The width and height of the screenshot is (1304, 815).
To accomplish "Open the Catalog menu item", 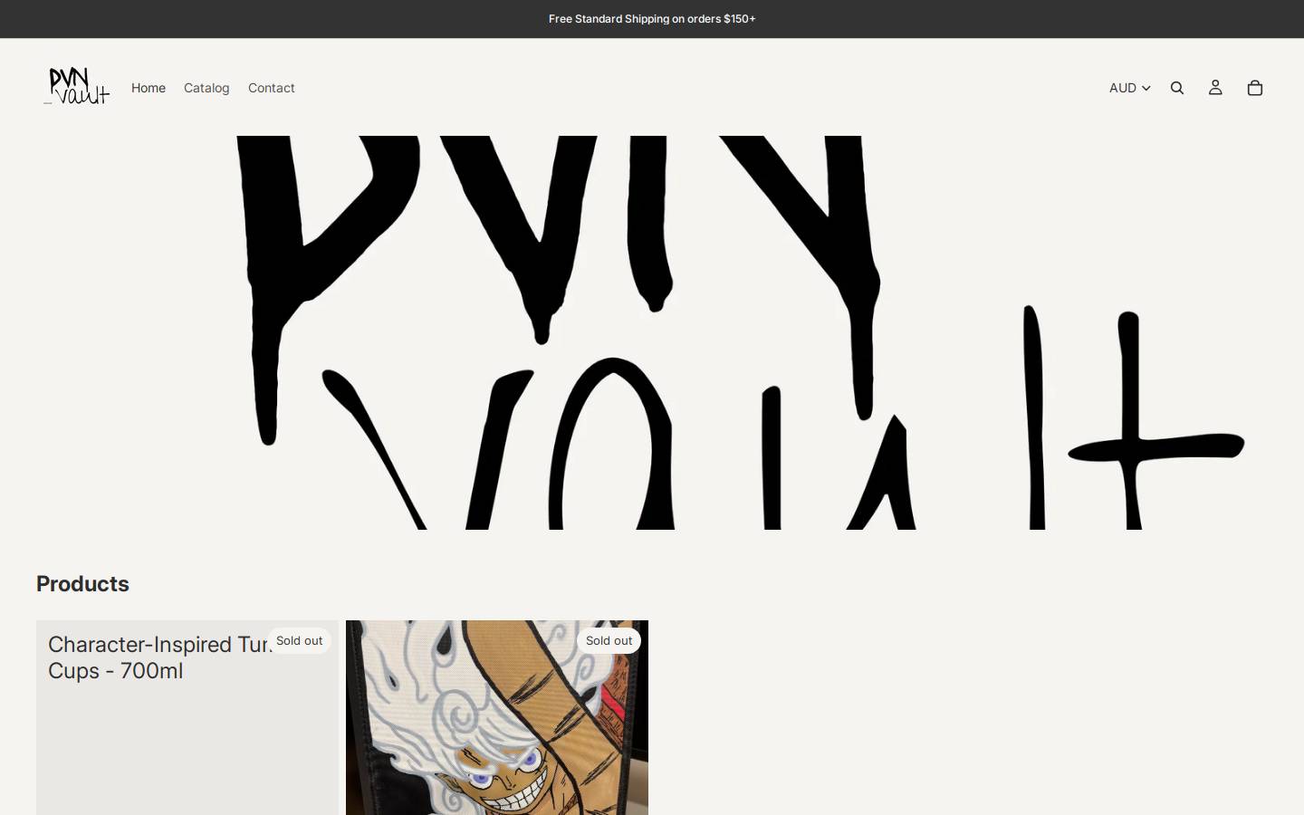I will (206, 88).
